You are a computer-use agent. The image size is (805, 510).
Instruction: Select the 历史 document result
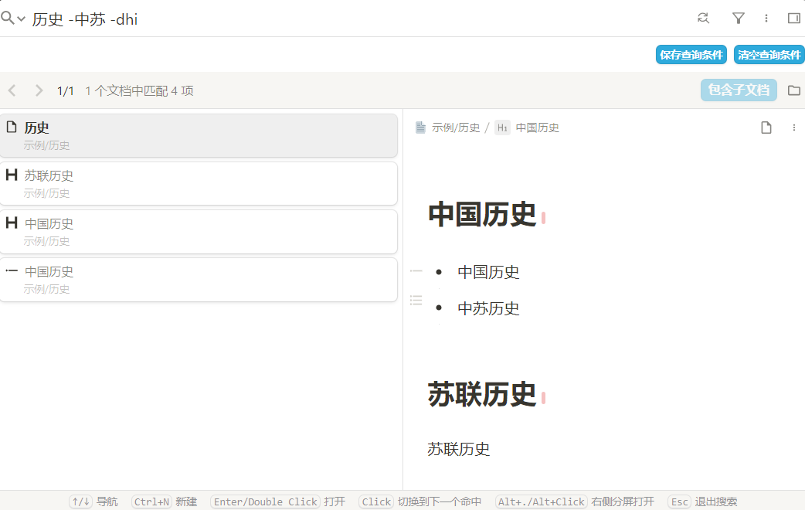click(199, 135)
